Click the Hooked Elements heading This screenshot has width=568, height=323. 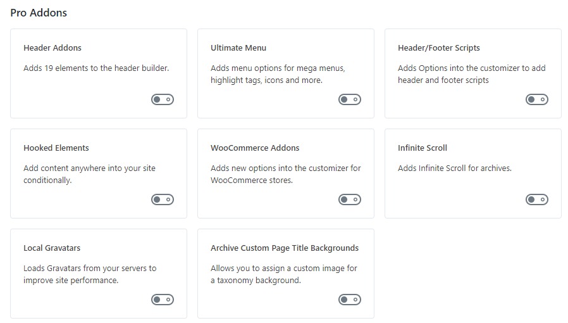point(56,148)
